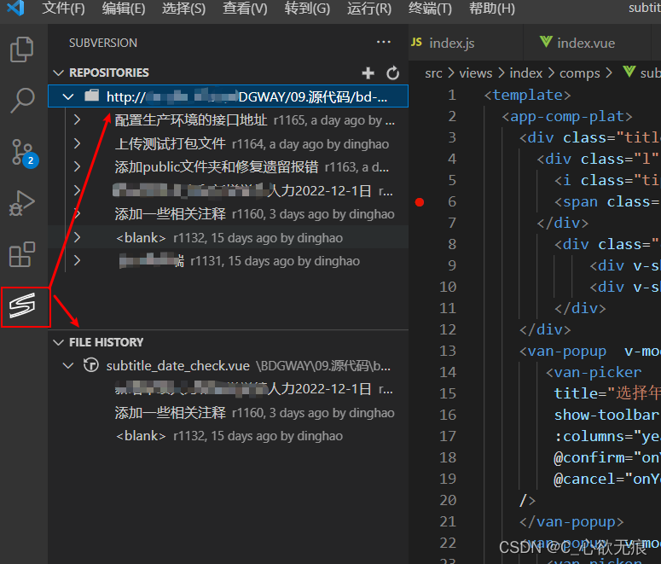
Task: Open the Run and Debug view
Action: (x=22, y=204)
